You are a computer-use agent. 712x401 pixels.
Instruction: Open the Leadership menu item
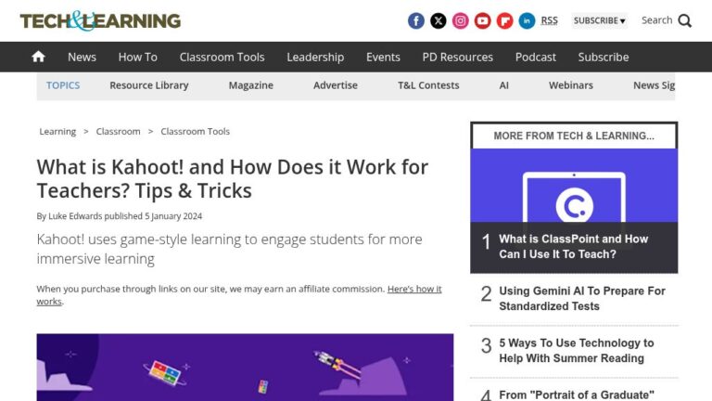pos(315,57)
